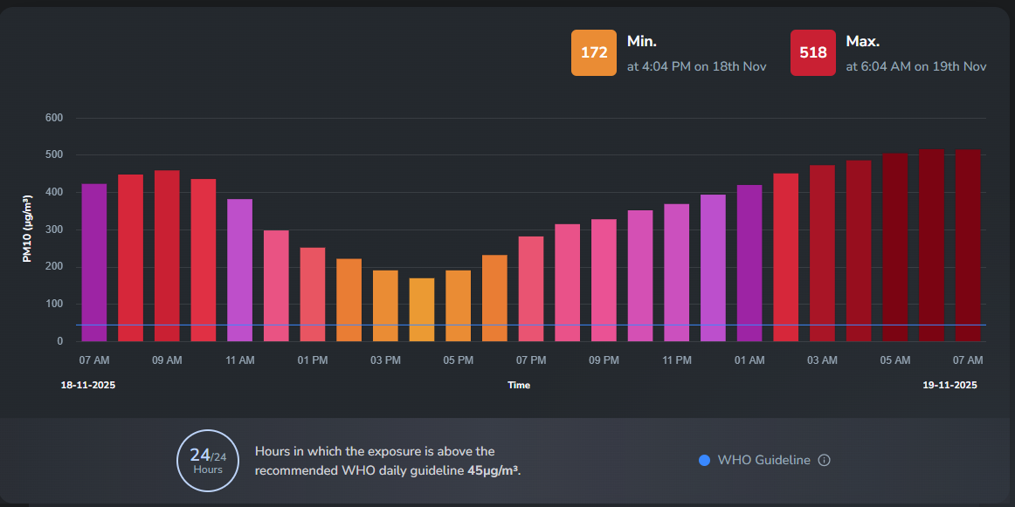Select the purple bar at 07 AM on 18th Nov
The height and width of the screenshot is (507, 1015).
tap(93, 262)
